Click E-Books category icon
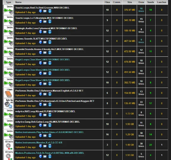 (x=9, y=93)
